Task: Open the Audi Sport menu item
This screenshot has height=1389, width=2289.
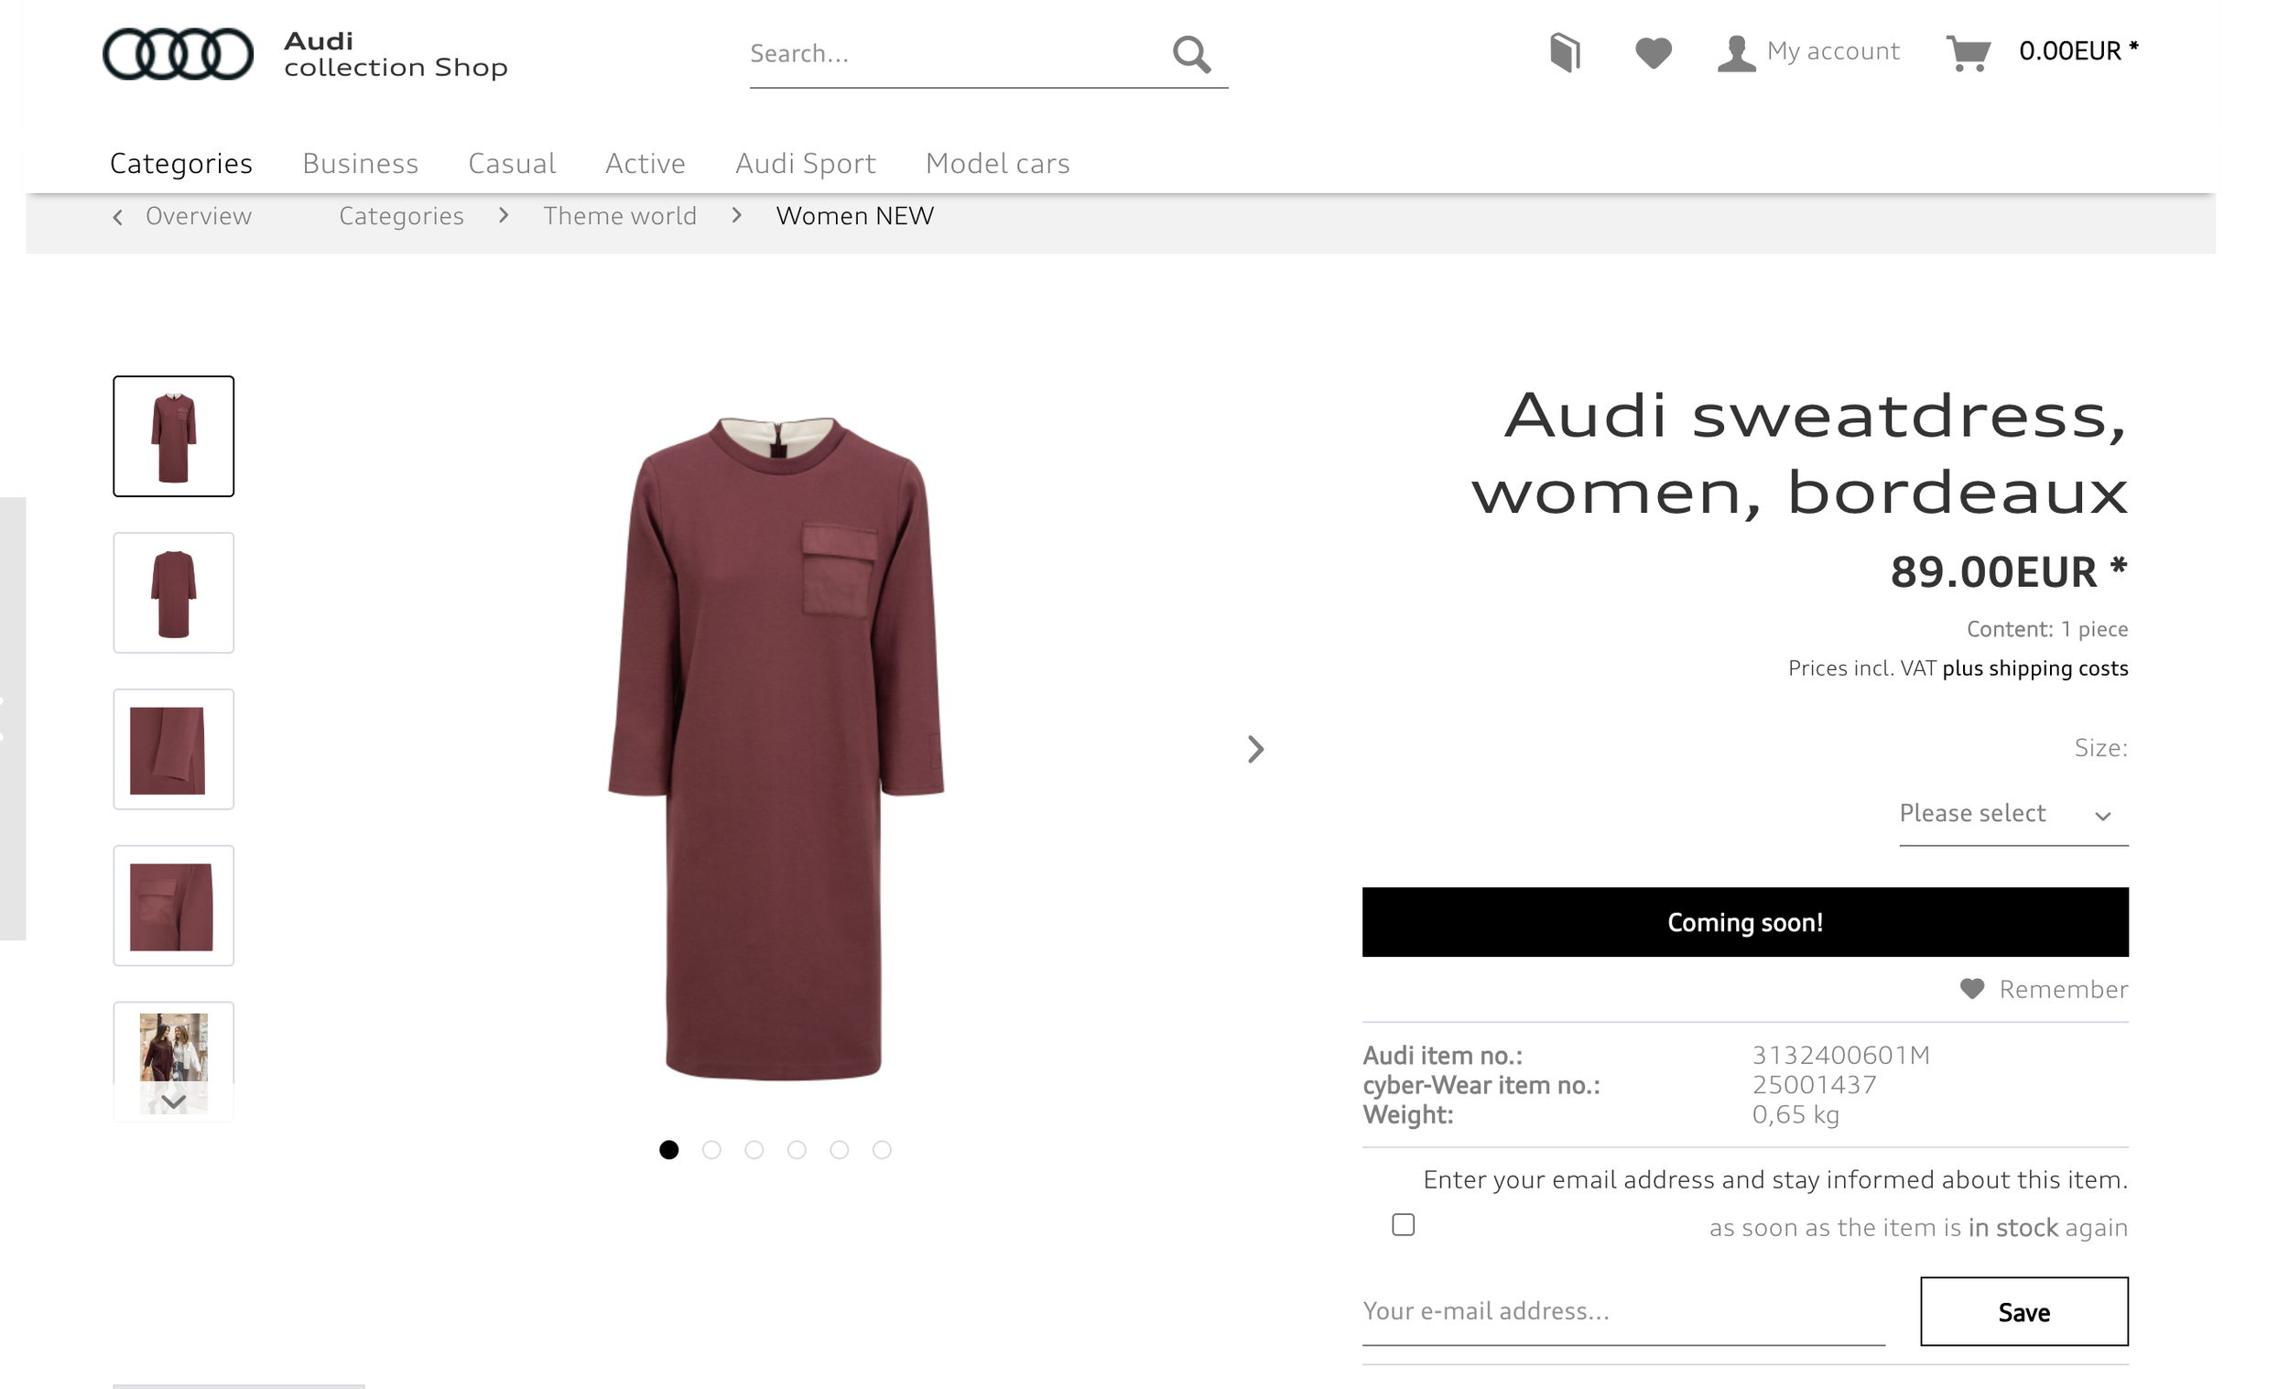Action: [x=805, y=164]
